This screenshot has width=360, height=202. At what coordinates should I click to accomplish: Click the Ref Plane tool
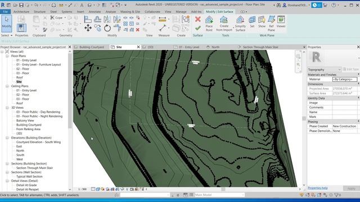[271, 24]
